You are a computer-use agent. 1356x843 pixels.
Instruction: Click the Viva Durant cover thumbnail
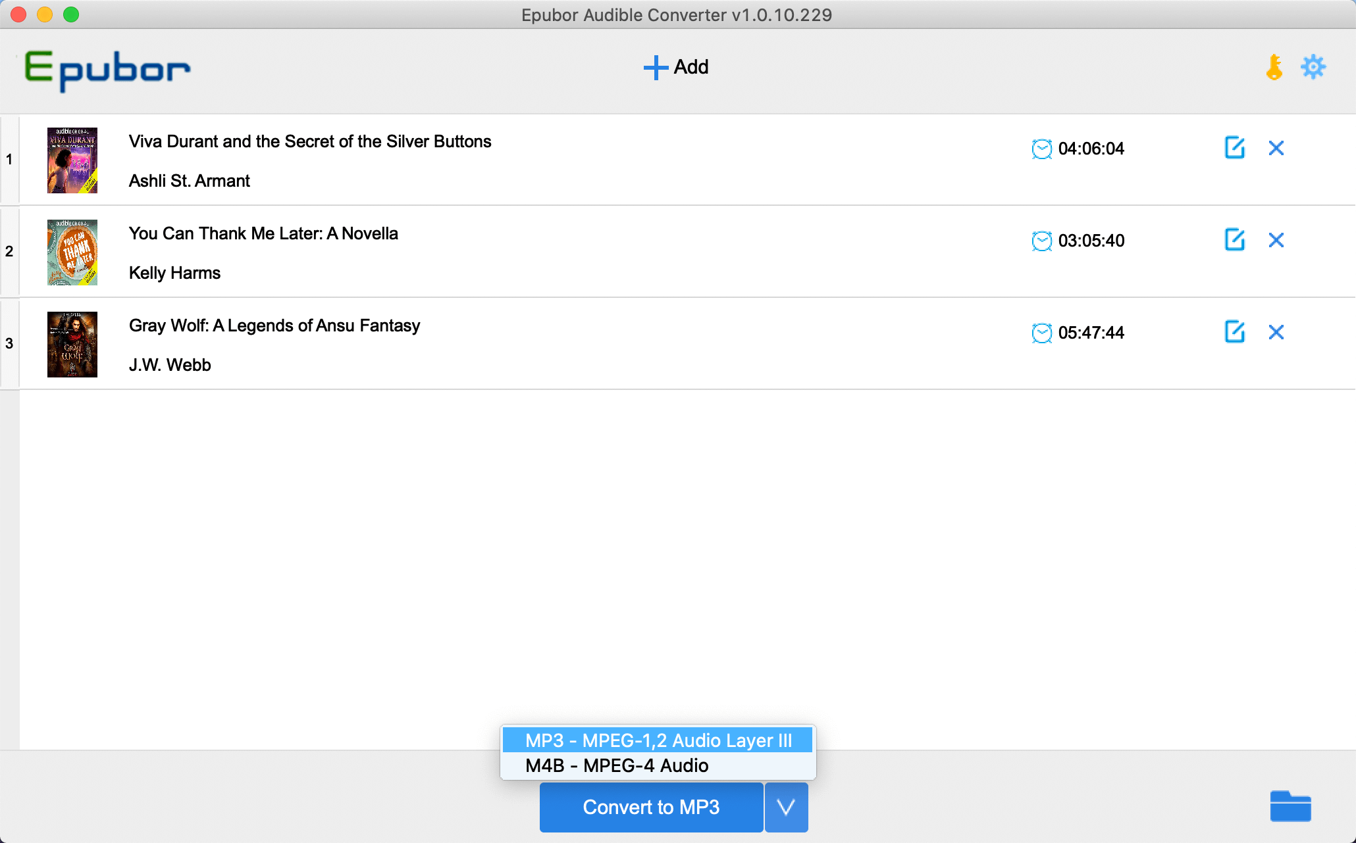click(x=72, y=160)
